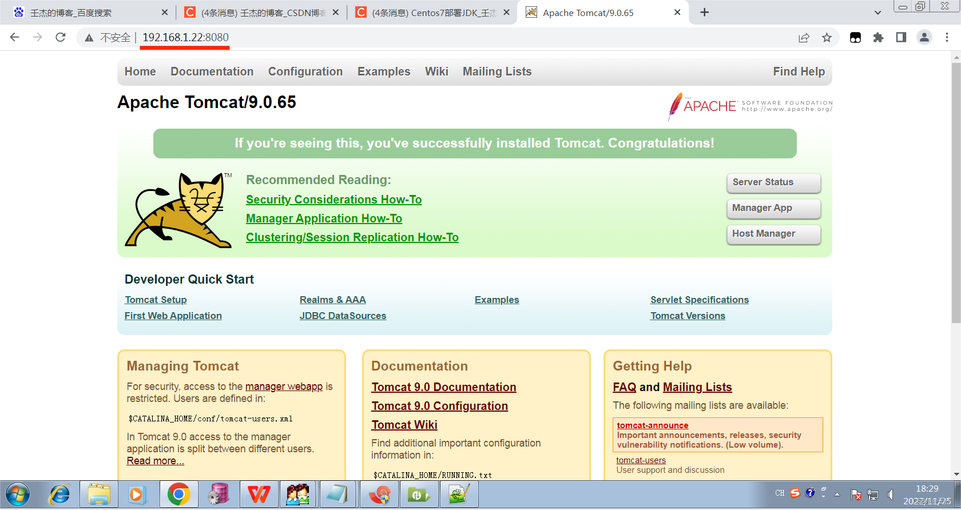Click the Host Manager button
The image size is (961, 510).
coord(773,234)
